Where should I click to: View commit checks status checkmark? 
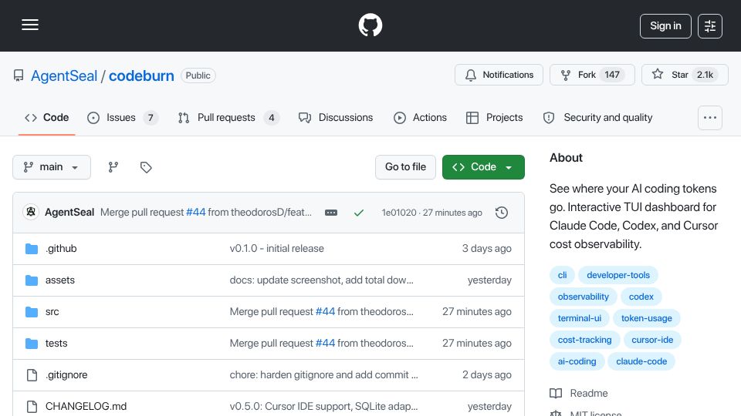359,213
